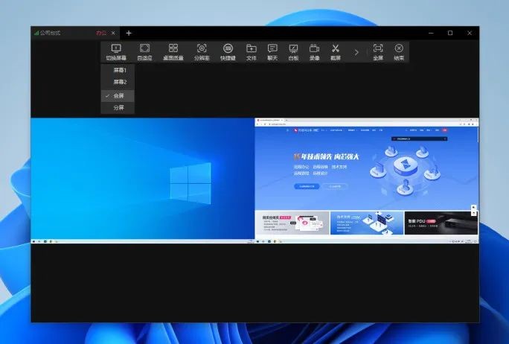This screenshot has width=509, height=344.
Task: Click the dark search field on remote webpage
Action: (420, 138)
